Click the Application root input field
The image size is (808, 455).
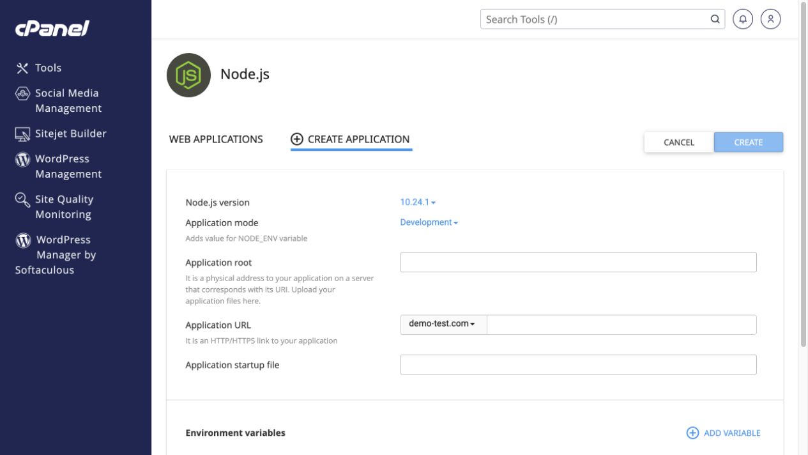[578, 262]
